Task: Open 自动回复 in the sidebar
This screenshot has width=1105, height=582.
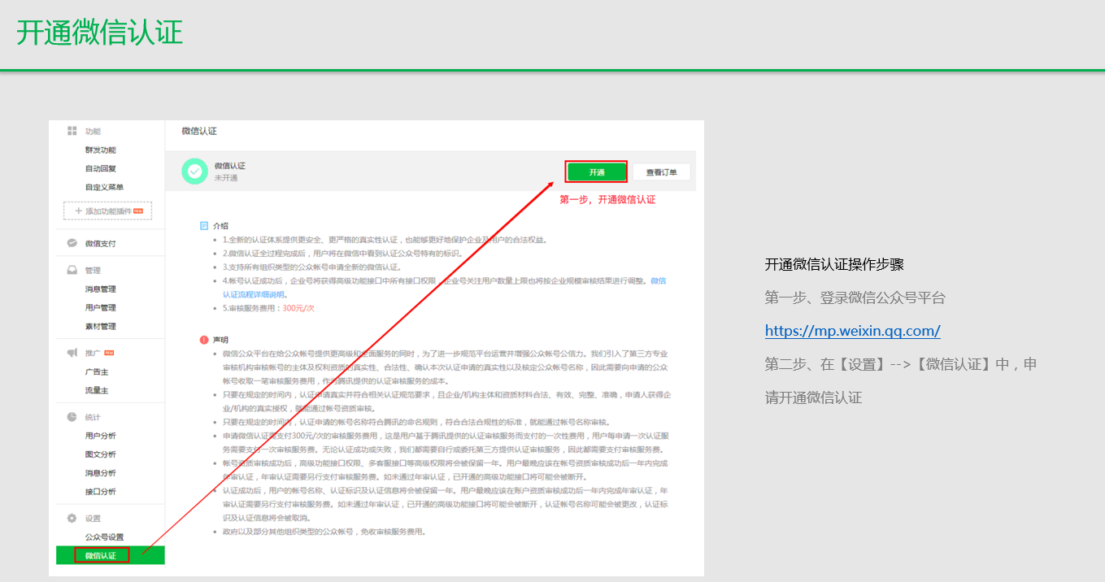Action: (x=101, y=169)
